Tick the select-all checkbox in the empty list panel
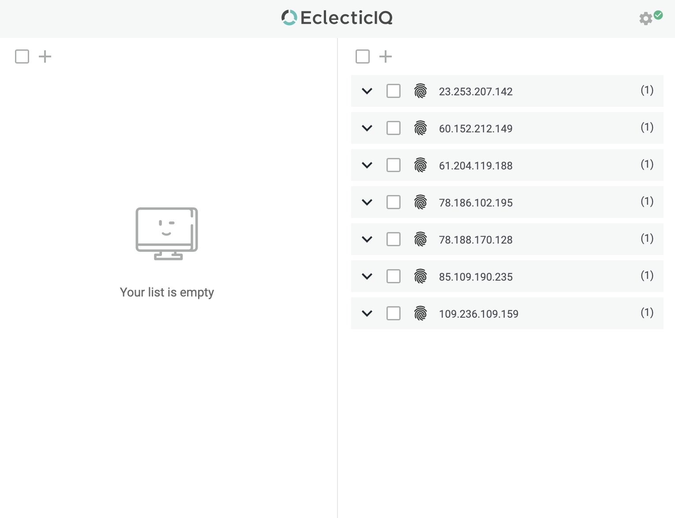The height and width of the screenshot is (518, 675). pos(22,56)
